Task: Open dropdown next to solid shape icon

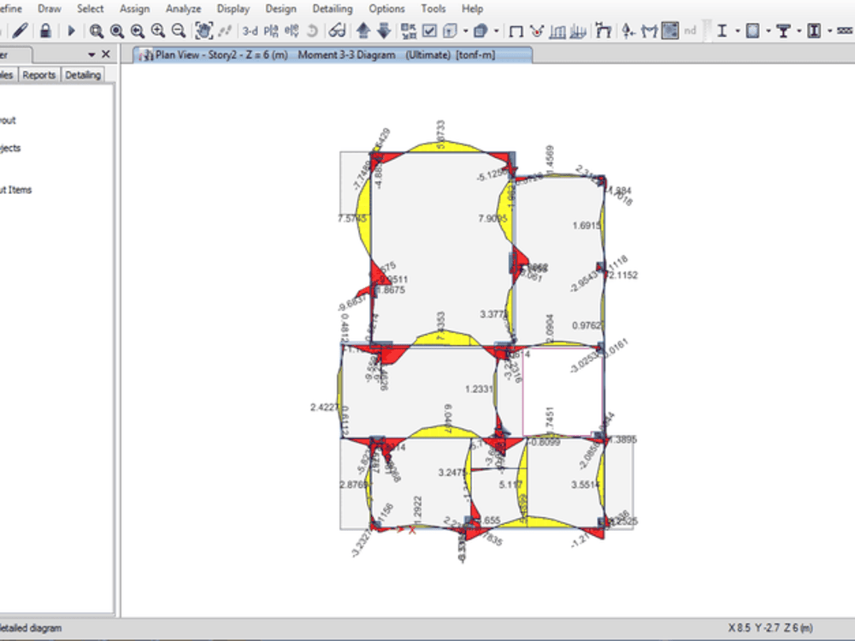Action: coord(496,31)
